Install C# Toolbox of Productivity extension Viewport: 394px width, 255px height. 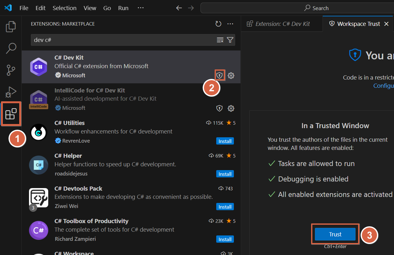click(x=225, y=239)
